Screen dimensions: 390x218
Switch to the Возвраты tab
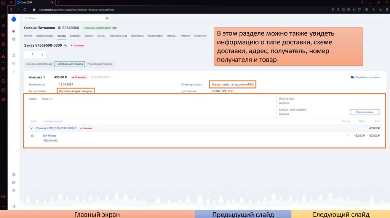tap(75, 36)
